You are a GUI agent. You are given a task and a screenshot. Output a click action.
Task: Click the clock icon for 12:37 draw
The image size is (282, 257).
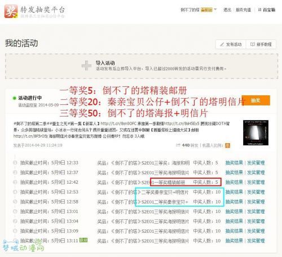coord(15,172)
